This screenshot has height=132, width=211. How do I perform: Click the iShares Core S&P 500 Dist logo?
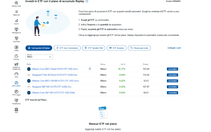(29, 93)
